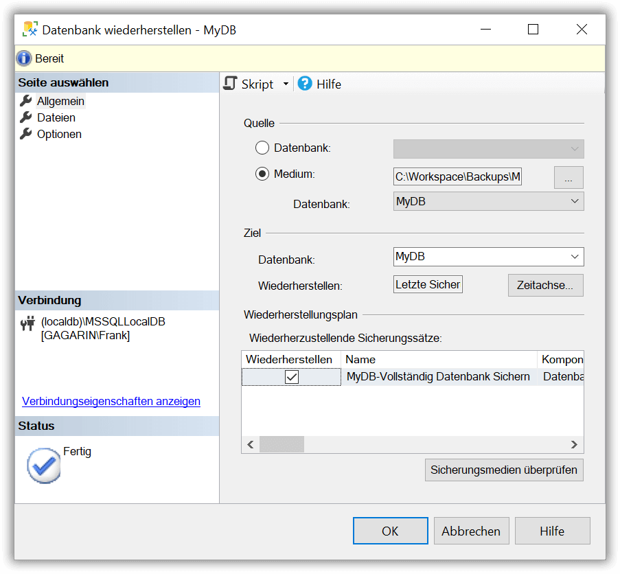Click the Medium path field C:\Workspace\Backups
This screenshot has height=574, width=620.
(x=457, y=176)
